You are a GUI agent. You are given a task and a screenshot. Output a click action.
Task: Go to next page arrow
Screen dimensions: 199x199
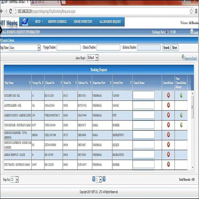point(104,179)
